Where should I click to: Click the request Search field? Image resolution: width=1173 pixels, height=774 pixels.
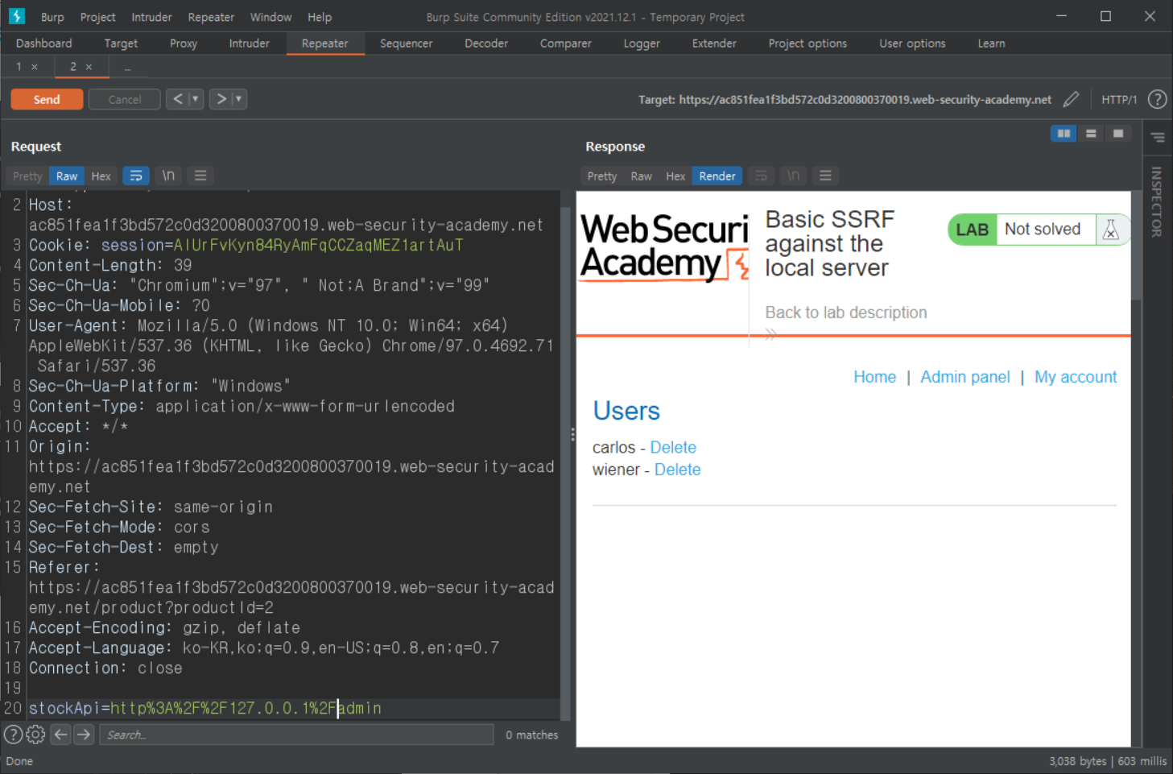point(296,735)
